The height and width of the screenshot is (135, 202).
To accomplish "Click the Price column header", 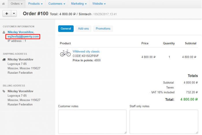I will (x=145, y=43).
